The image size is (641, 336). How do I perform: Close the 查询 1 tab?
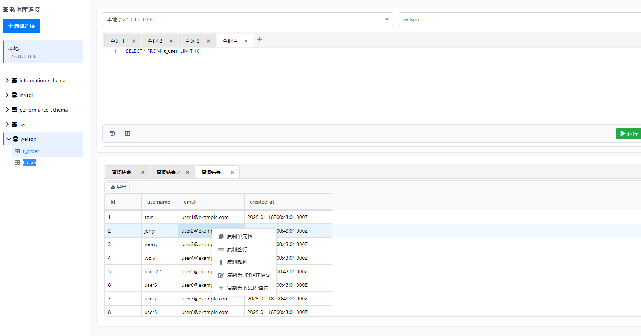[134, 41]
